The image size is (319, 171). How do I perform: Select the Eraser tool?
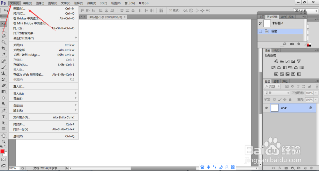4,85
